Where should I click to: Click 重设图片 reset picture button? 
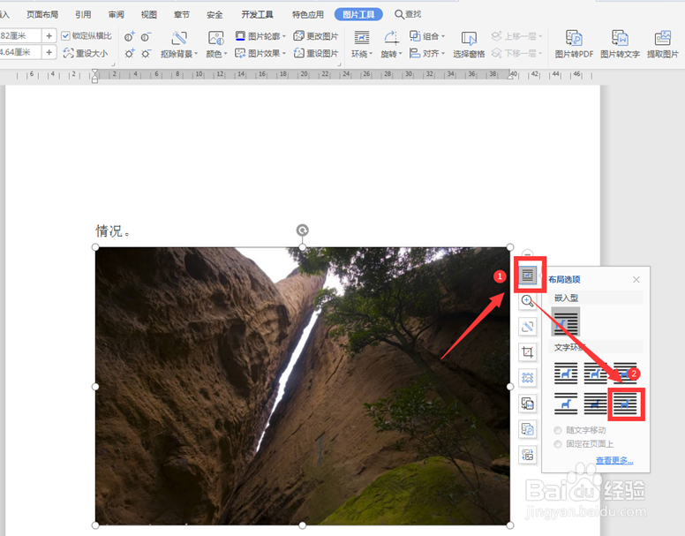tap(316, 53)
